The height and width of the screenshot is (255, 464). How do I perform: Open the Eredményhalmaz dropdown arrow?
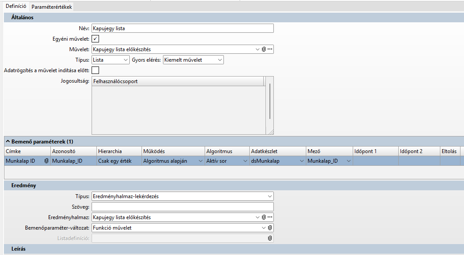[x=257, y=217]
